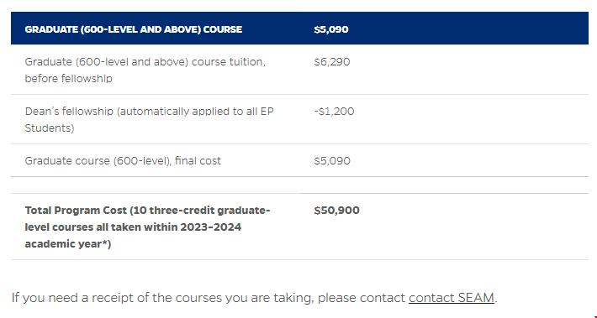This screenshot has height=318, width=597.
Task: Click the Graduate (600-level and above) Course header
Action: click(x=133, y=29)
